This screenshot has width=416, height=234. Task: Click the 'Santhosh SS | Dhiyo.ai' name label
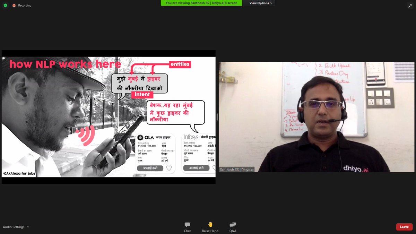click(x=237, y=170)
